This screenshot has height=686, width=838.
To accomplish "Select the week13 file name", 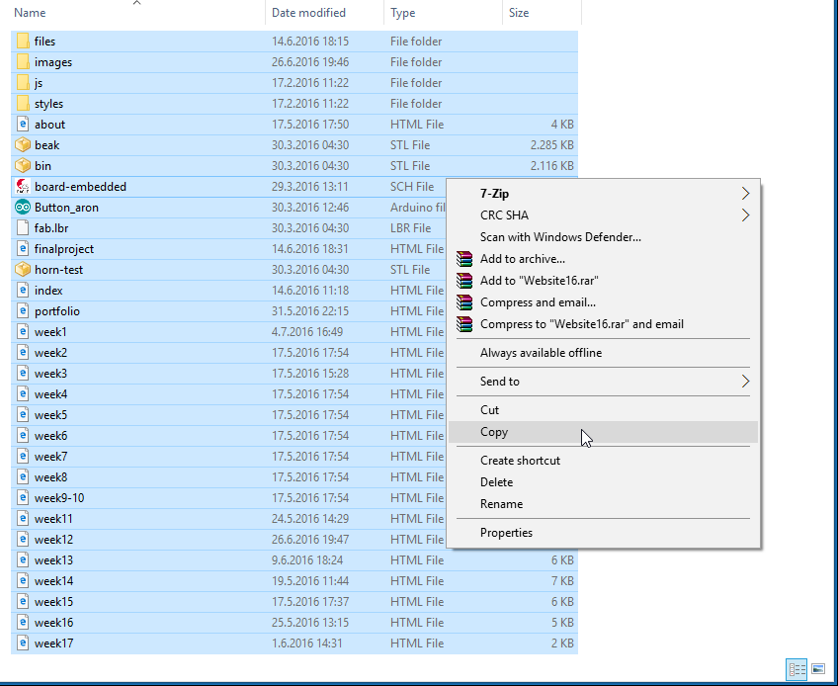I will click(x=53, y=560).
